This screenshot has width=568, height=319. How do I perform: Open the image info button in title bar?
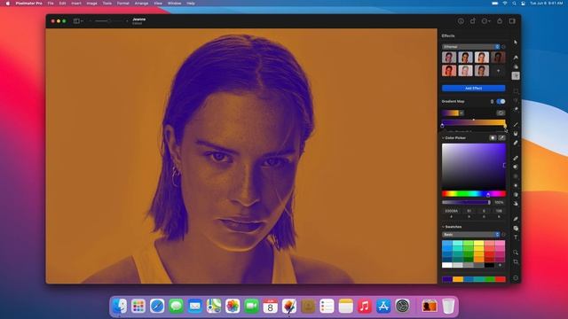pyautogui.click(x=461, y=21)
